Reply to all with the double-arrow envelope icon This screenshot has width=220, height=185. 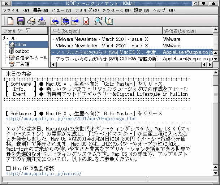click(65, 21)
